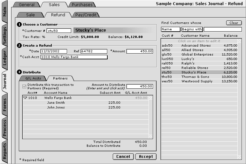The image size is (246, 164).
Task: Open the Reports side tab
Action: point(4,151)
